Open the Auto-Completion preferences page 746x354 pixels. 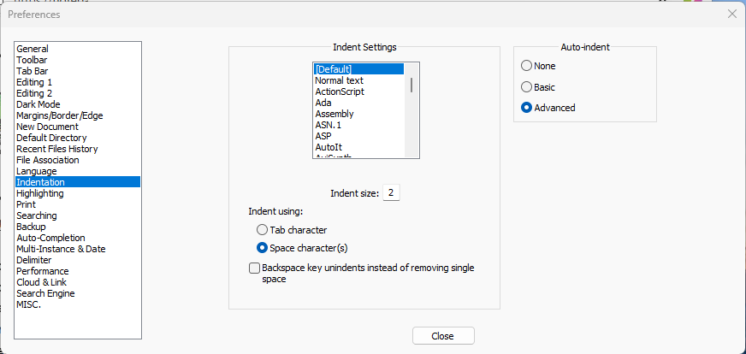[x=50, y=238]
